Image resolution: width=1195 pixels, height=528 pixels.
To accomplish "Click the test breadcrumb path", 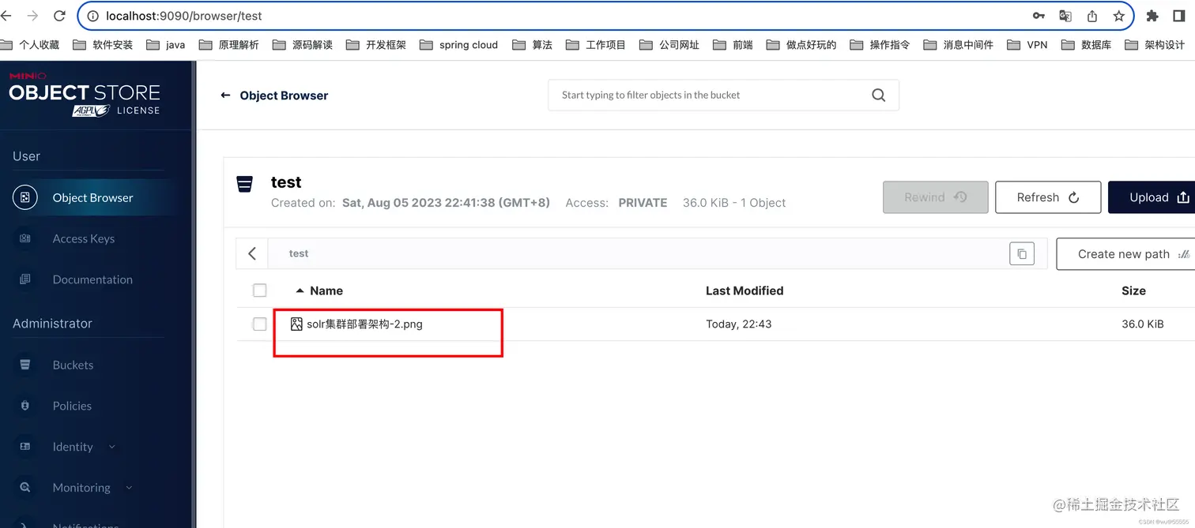I will point(299,253).
